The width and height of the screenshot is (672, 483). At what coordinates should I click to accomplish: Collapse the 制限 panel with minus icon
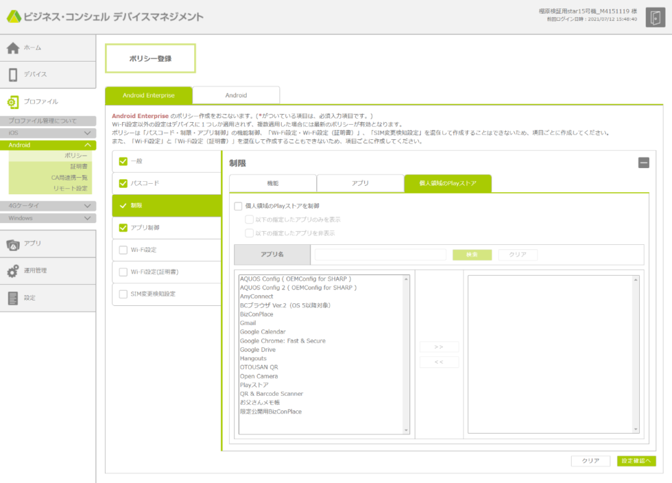pos(644,163)
